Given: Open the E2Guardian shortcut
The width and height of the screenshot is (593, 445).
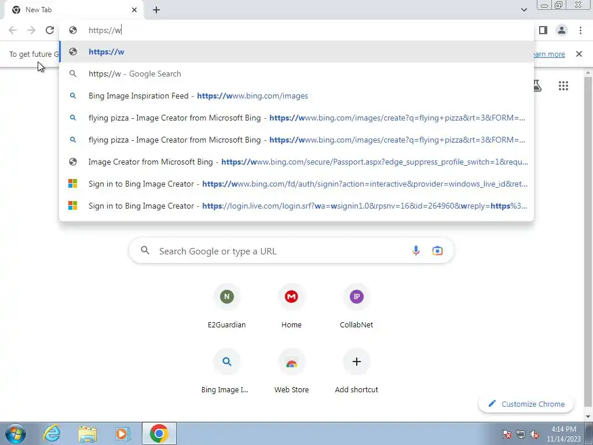Looking at the screenshot, I should pyautogui.click(x=227, y=307).
